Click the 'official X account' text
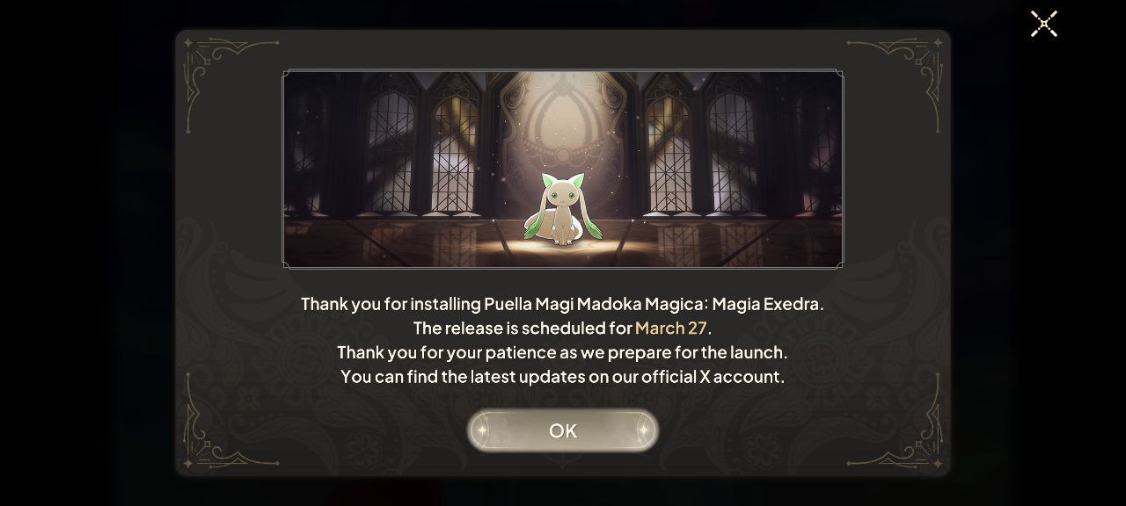 711,377
